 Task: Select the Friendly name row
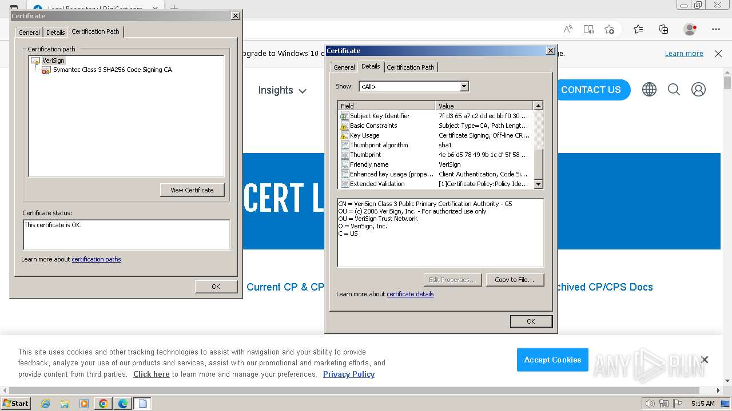(x=435, y=164)
